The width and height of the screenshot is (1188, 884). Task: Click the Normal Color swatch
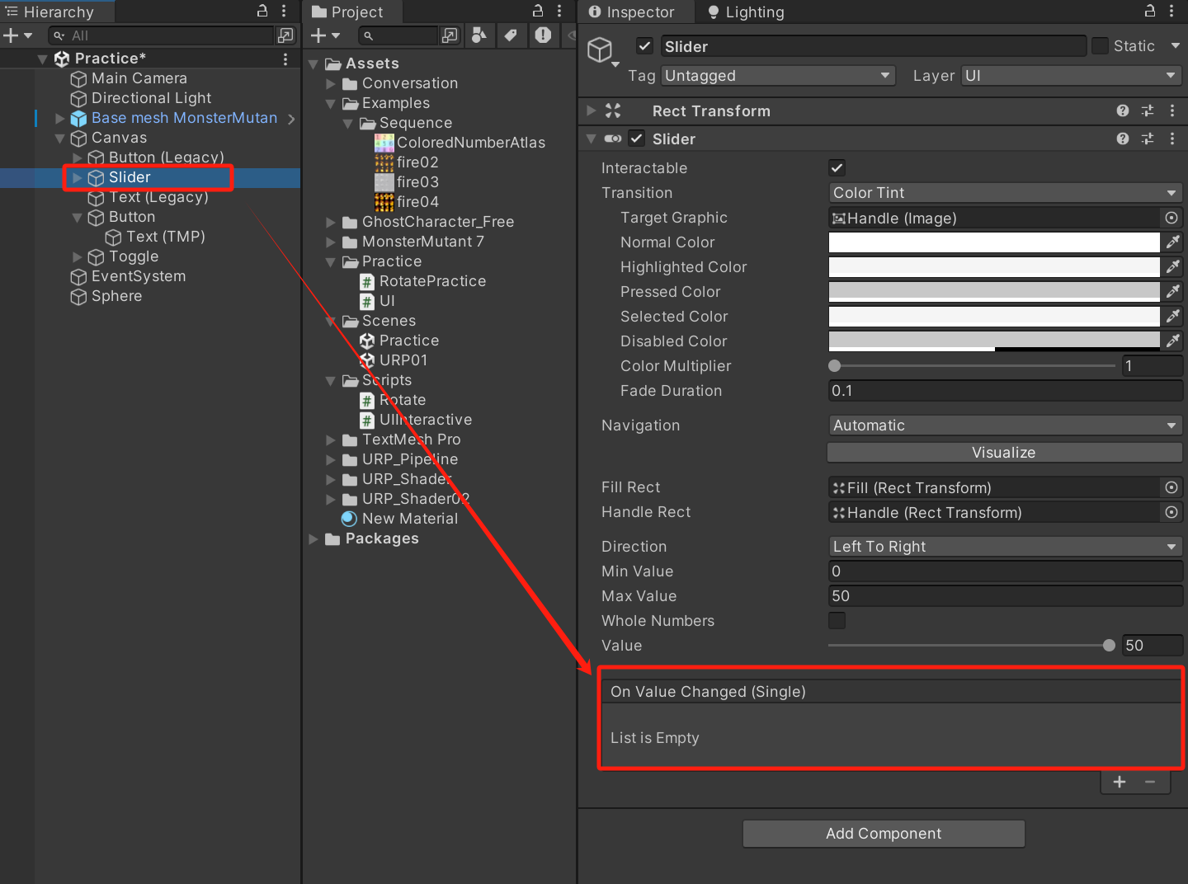pos(994,242)
